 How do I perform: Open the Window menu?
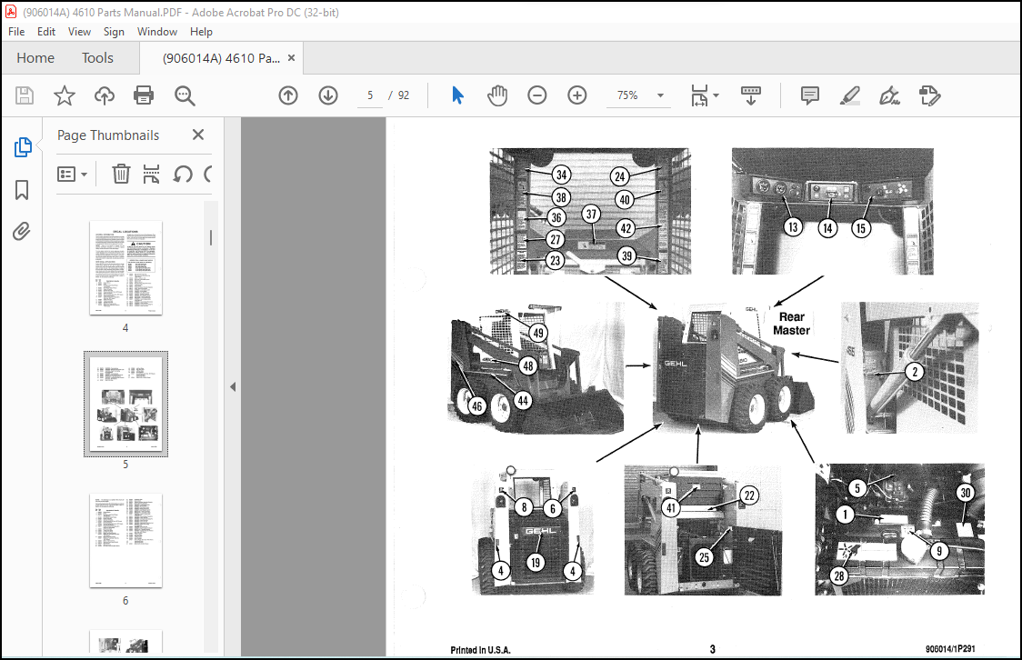157,31
